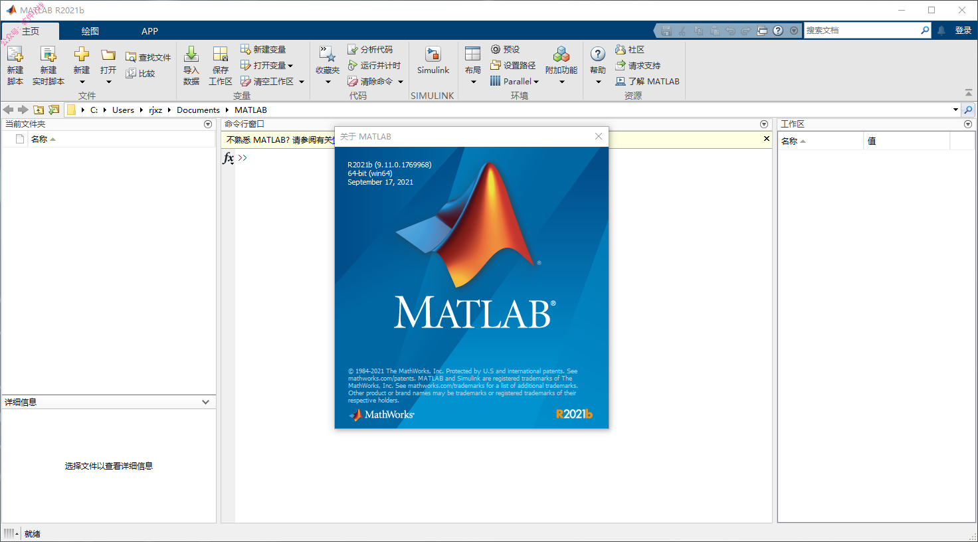This screenshot has width=978, height=542.
Task: Clear the workspace (清空工作区)
Action: [267, 82]
